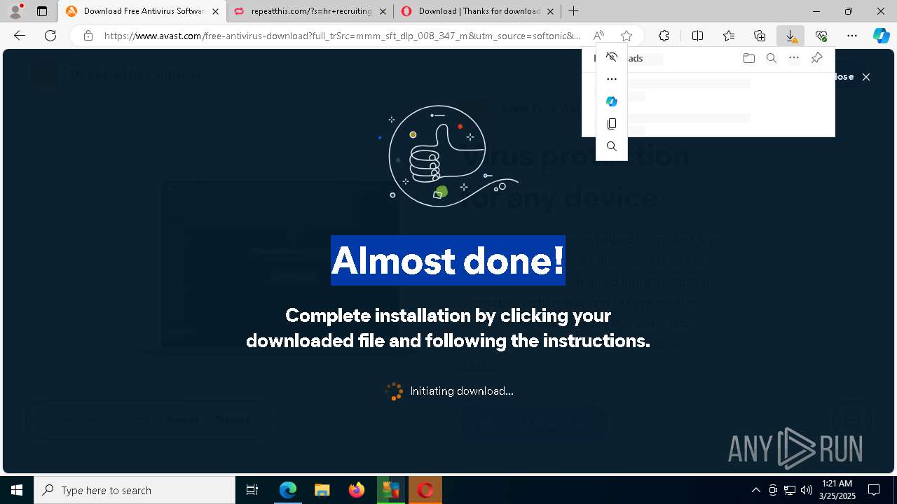Pin the Downloads panel

pos(817,59)
